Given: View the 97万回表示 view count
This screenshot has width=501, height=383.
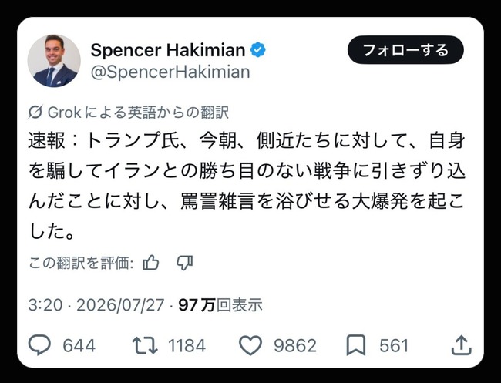Looking at the screenshot, I should (x=220, y=305).
